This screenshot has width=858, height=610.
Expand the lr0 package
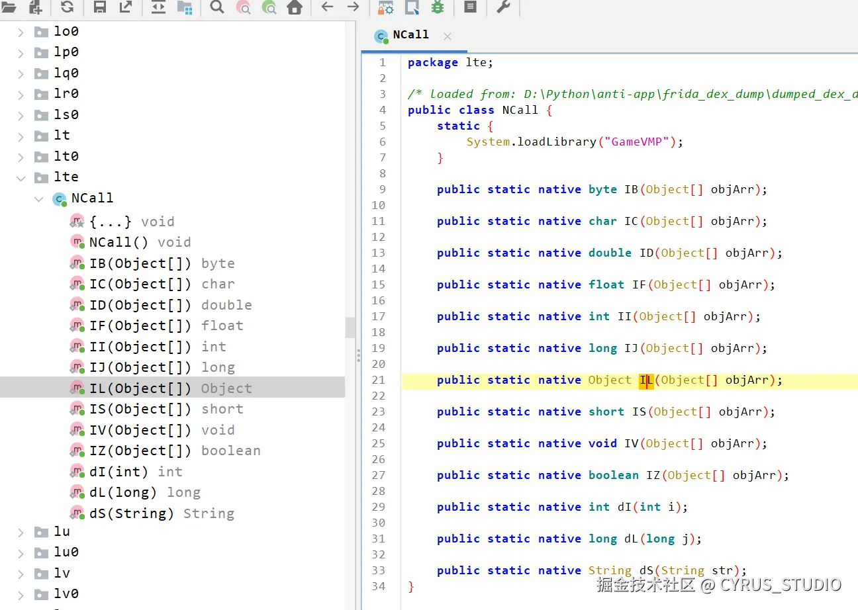(x=21, y=94)
